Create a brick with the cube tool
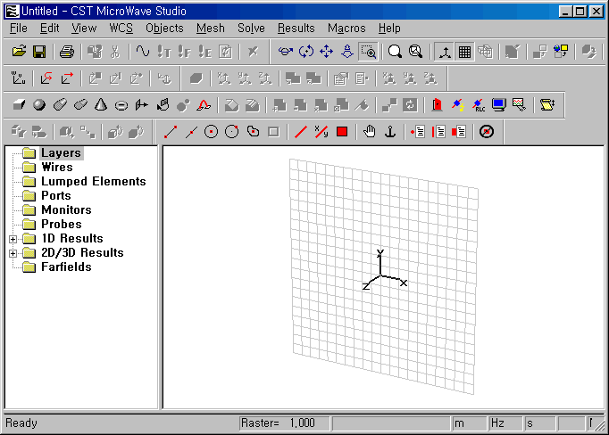 [18, 104]
